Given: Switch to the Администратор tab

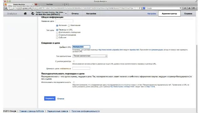Looking at the screenshot, I should pyautogui.click(x=169, y=13).
